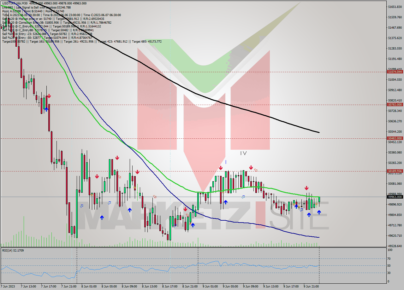Viewport: 404px width, 290px height.
Task: Click the 50912.480 price axis value
Action: click(x=395, y=90)
